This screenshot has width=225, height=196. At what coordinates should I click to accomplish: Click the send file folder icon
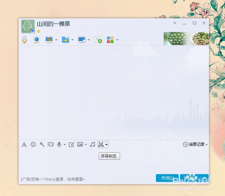(66, 40)
